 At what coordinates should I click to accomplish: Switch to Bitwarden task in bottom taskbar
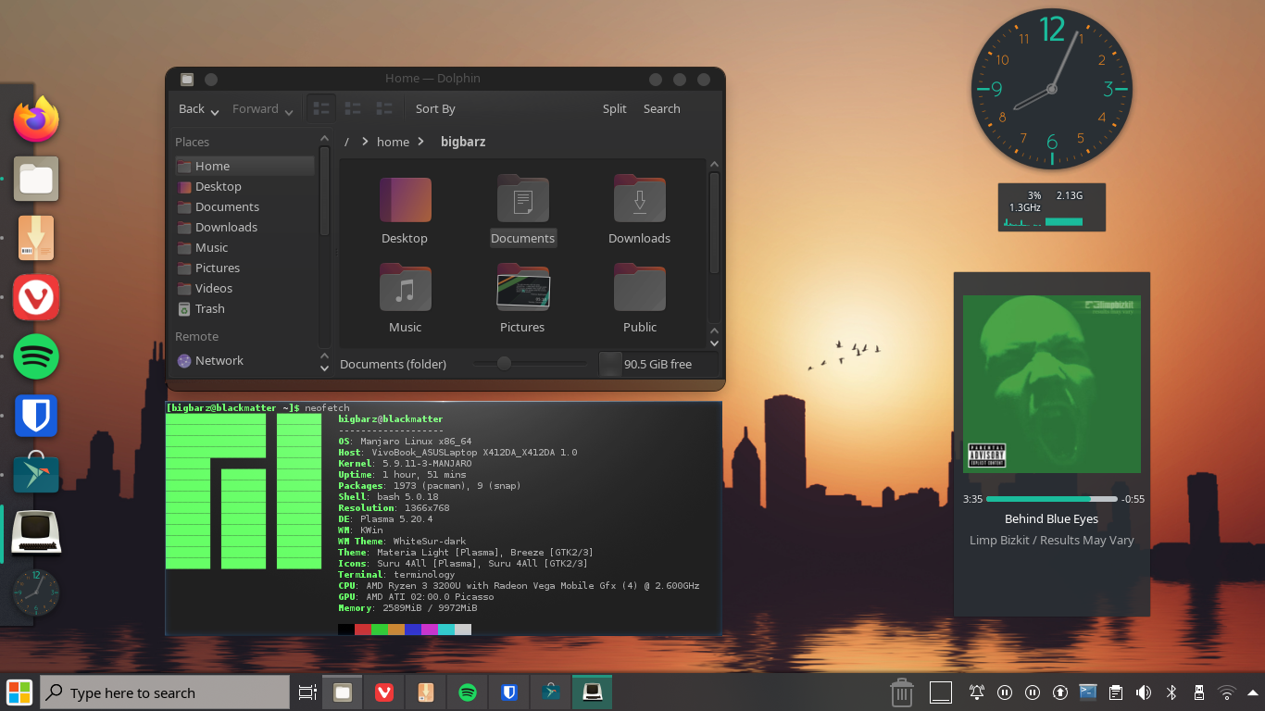click(508, 692)
